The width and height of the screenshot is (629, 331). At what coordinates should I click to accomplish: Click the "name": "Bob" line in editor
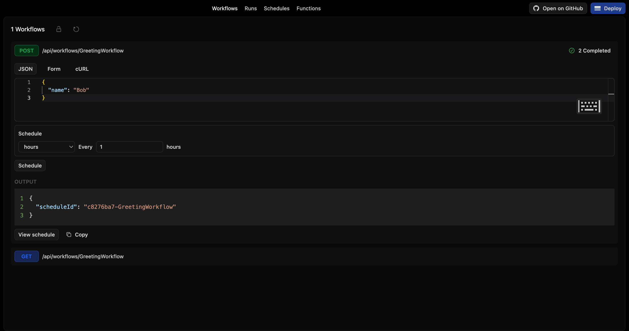pyautogui.click(x=68, y=90)
